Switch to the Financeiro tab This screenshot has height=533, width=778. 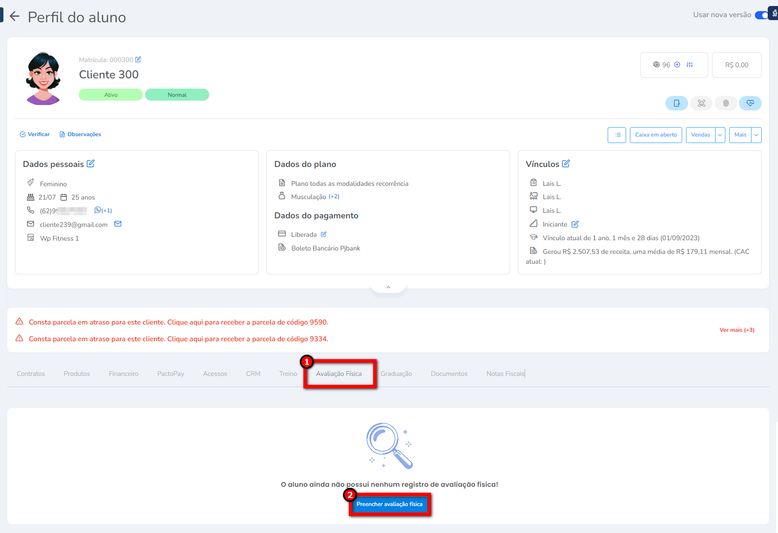tap(124, 374)
